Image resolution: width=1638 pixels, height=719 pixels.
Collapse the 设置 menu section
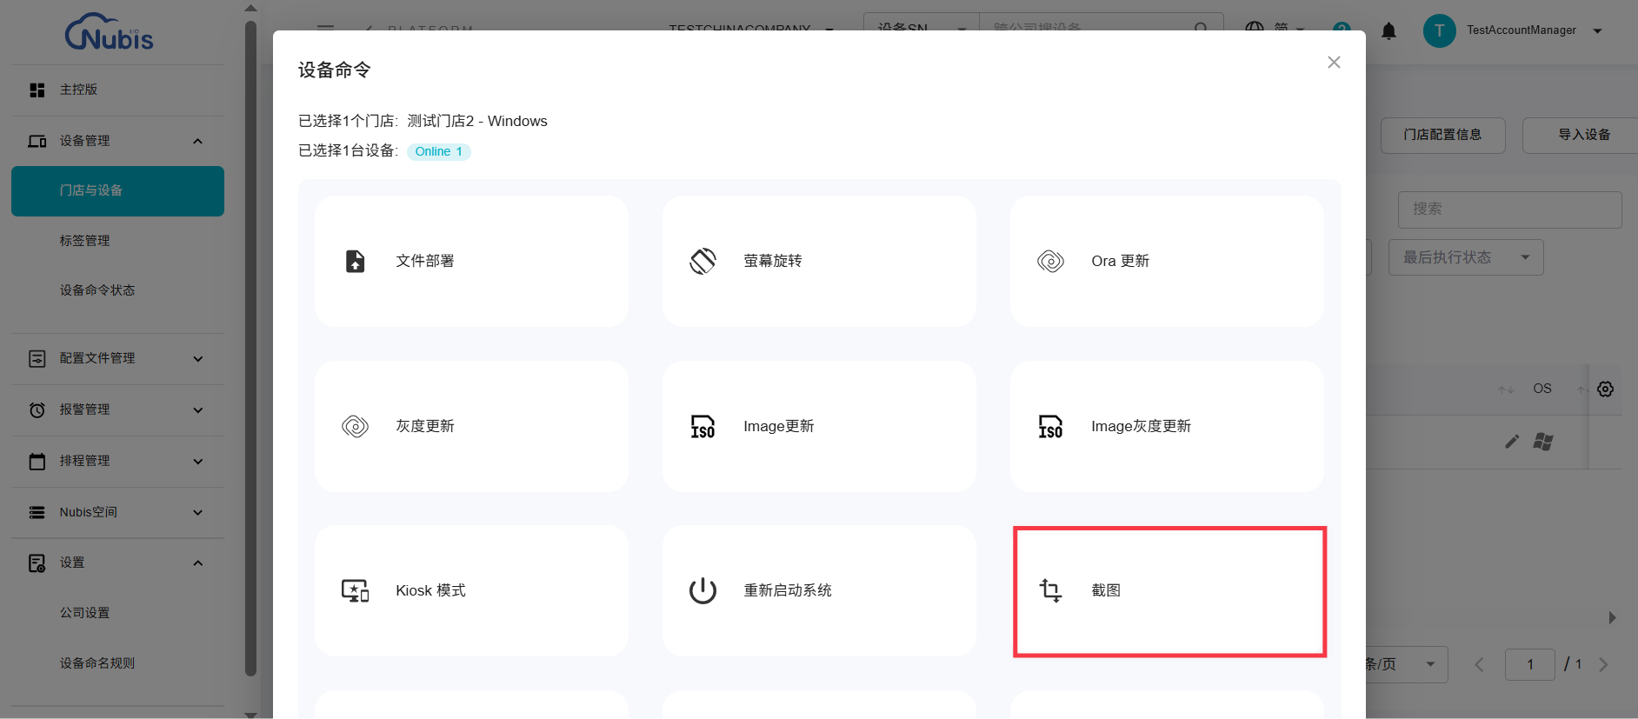click(x=198, y=563)
